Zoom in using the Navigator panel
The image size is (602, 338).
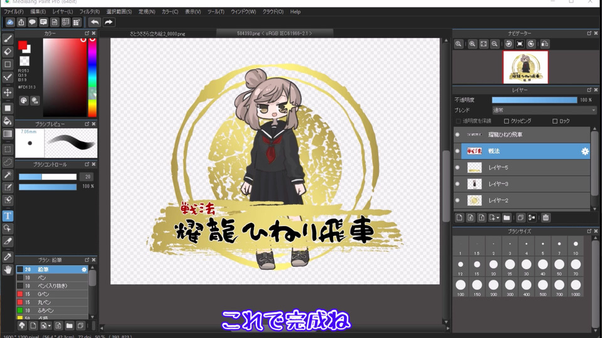pyautogui.click(x=472, y=44)
